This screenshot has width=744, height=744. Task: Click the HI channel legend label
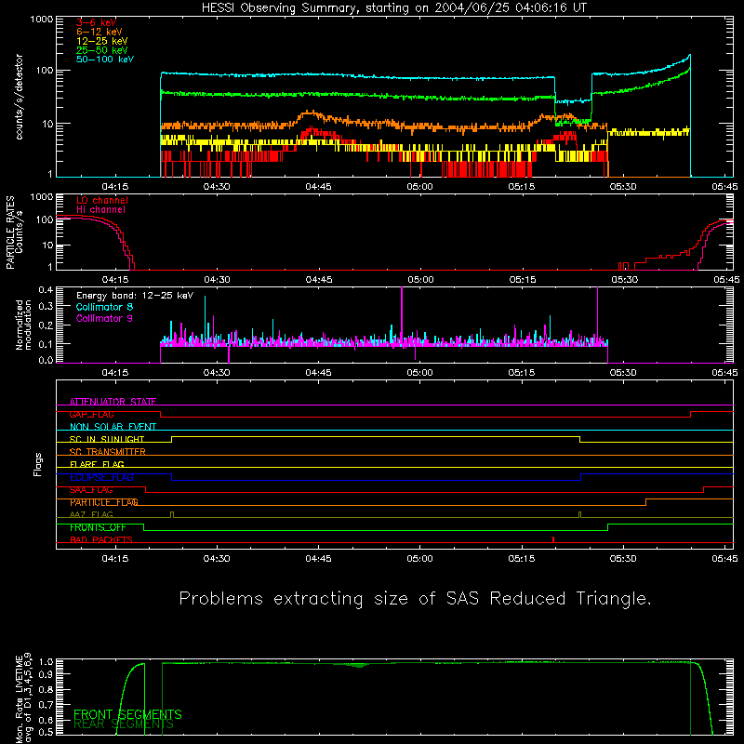(100, 210)
